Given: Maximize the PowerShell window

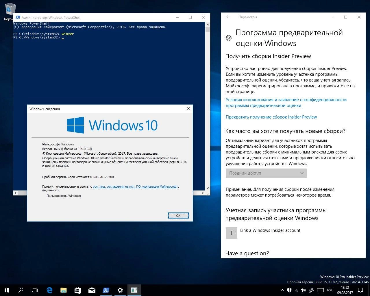Looking at the screenshot, I should tap(190, 17).
